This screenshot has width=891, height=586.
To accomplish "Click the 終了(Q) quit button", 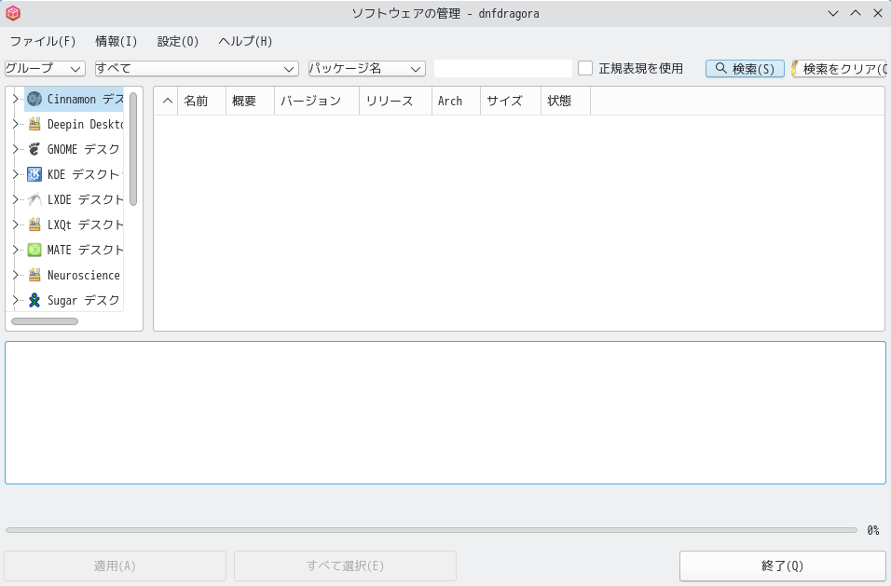I will click(783, 566).
